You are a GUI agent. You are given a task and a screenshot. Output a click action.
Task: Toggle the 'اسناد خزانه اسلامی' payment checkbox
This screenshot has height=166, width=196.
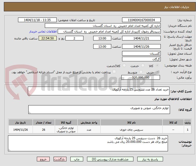pos(114,72)
